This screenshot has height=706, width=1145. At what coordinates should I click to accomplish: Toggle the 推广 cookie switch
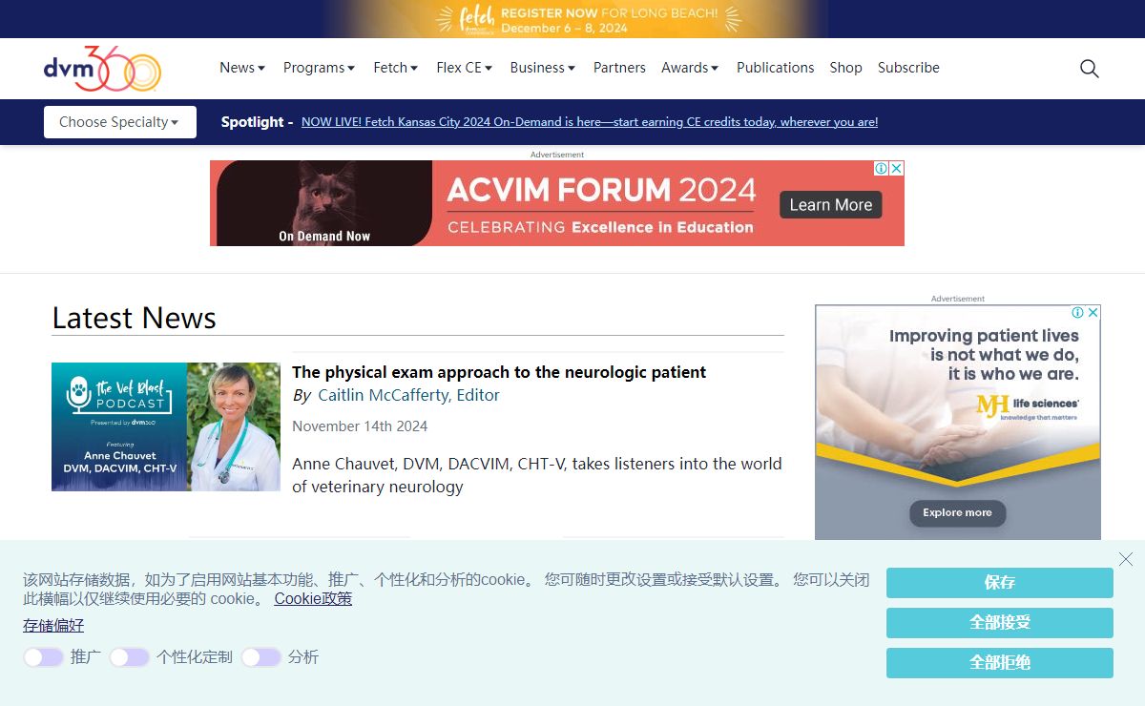(44, 657)
